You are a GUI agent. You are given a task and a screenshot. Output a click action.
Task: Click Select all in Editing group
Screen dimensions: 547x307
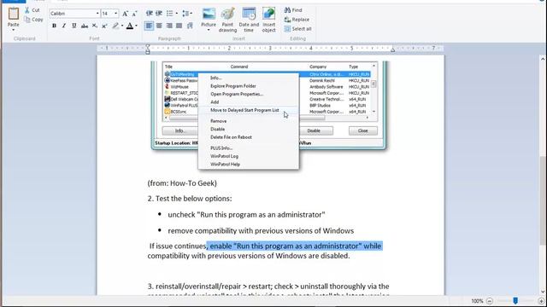point(298,29)
